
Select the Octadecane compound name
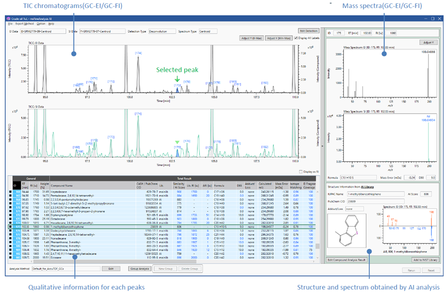pyautogui.click(x=58, y=219)
